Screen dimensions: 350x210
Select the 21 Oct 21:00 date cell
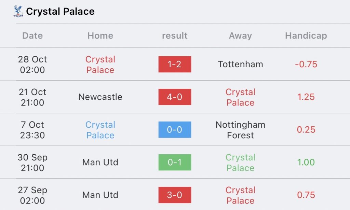(32, 97)
